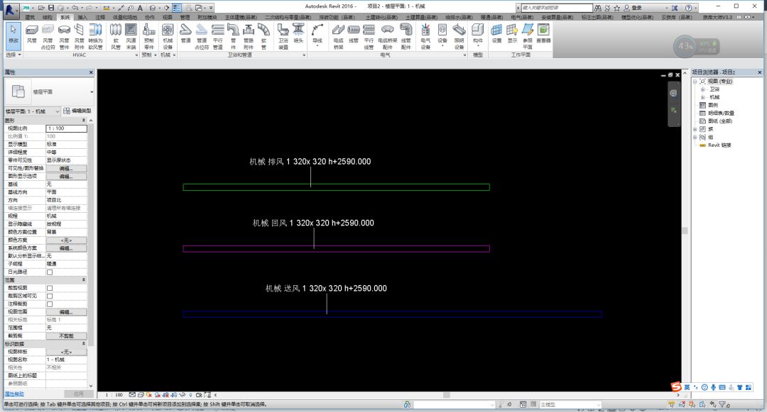Screen dimensions: 767x412
Task: Select the 电气设备 electrical equipment tool
Action: 425,36
